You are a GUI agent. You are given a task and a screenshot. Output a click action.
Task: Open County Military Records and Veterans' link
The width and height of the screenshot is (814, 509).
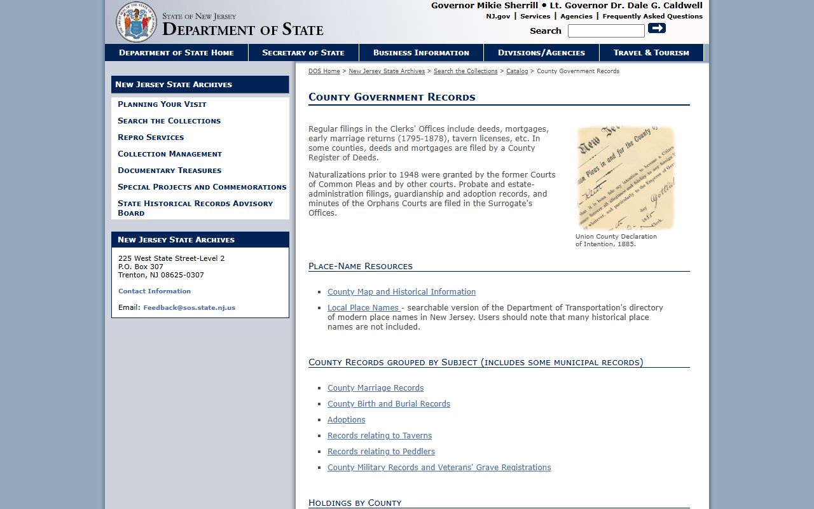coord(439,468)
